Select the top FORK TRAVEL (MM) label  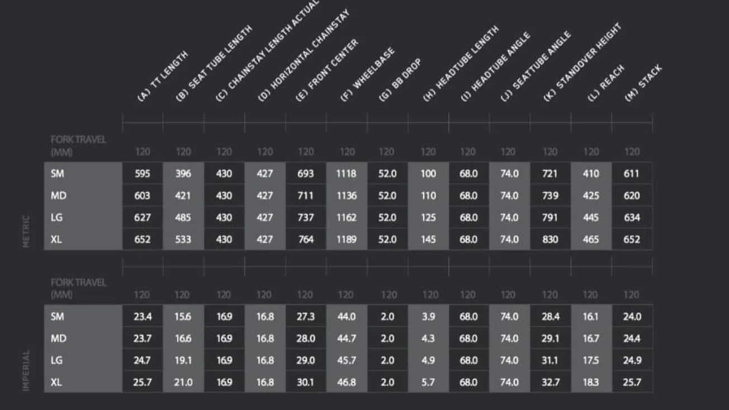point(78,145)
